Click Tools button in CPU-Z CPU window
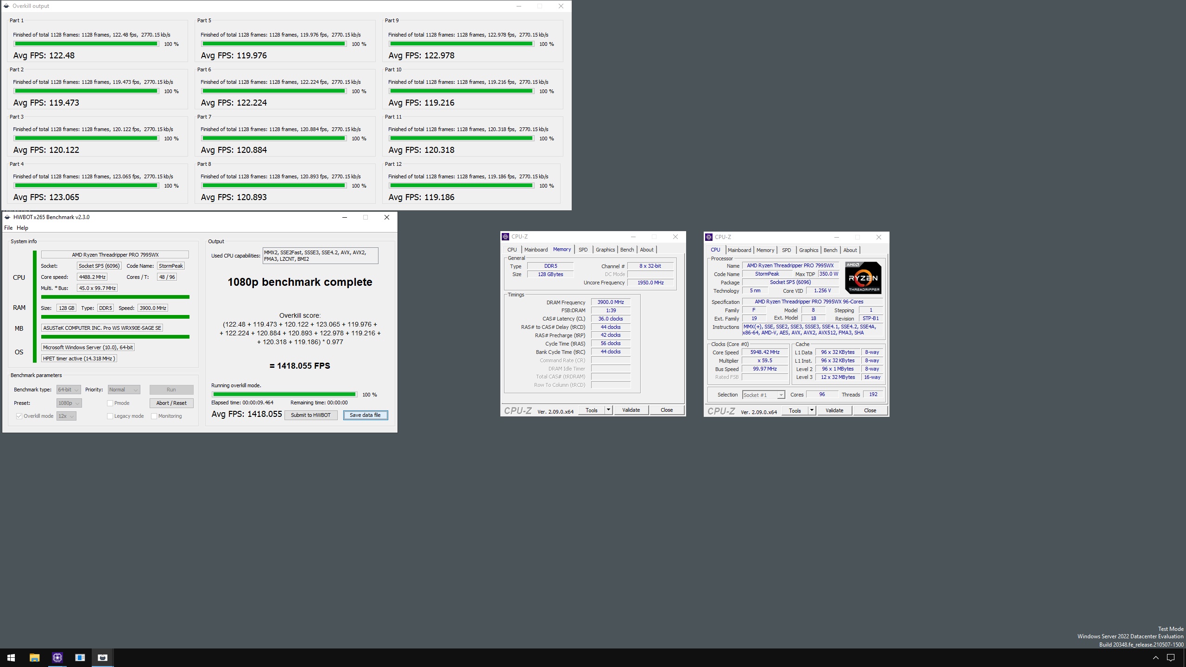The width and height of the screenshot is (1186, 667). click(x=795, y=410)
